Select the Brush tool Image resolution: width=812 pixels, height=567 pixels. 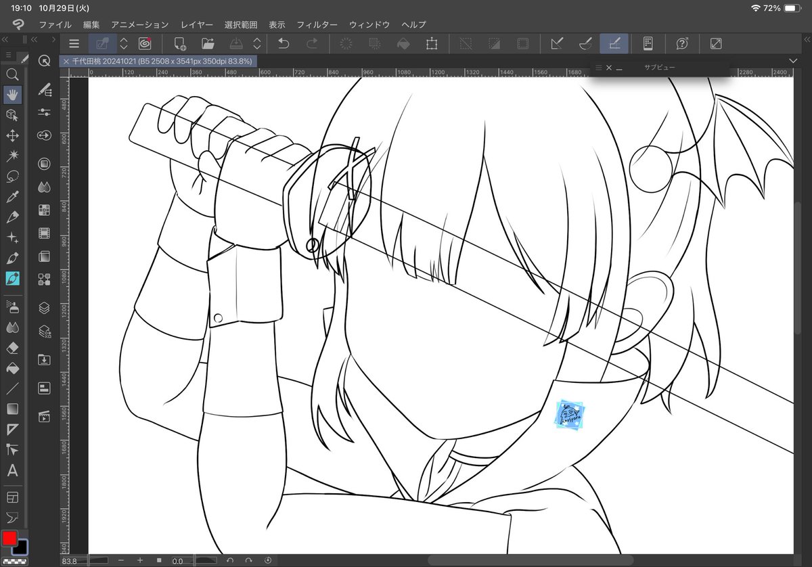[12, 258]
